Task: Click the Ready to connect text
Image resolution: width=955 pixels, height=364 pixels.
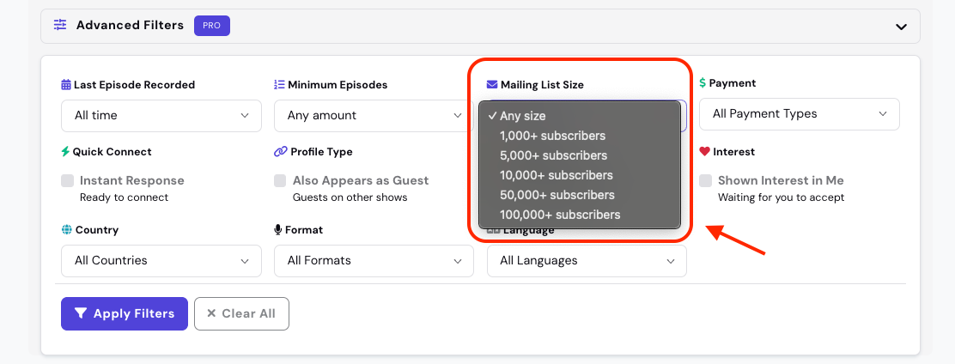Action: (x=125, y=197)
